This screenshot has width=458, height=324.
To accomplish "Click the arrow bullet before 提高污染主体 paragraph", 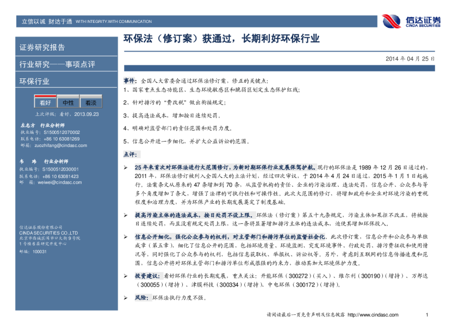I will [126, 216].
